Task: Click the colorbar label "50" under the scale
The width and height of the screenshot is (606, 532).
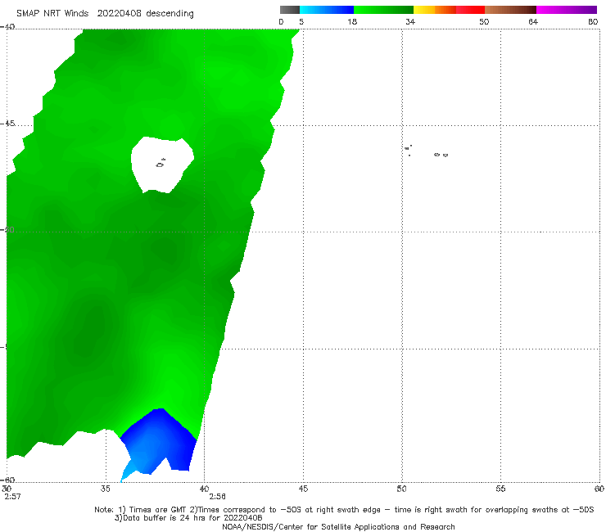Action: pyautogui.click(x=484, y=21)
